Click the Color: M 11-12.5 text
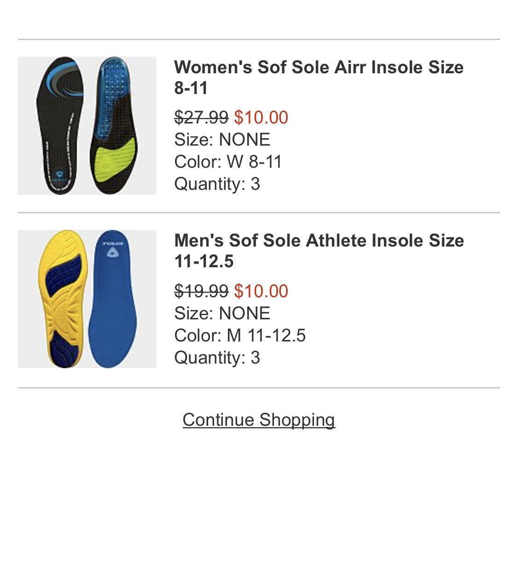This screenshot has height=588, width=518. tap(240, 335)
